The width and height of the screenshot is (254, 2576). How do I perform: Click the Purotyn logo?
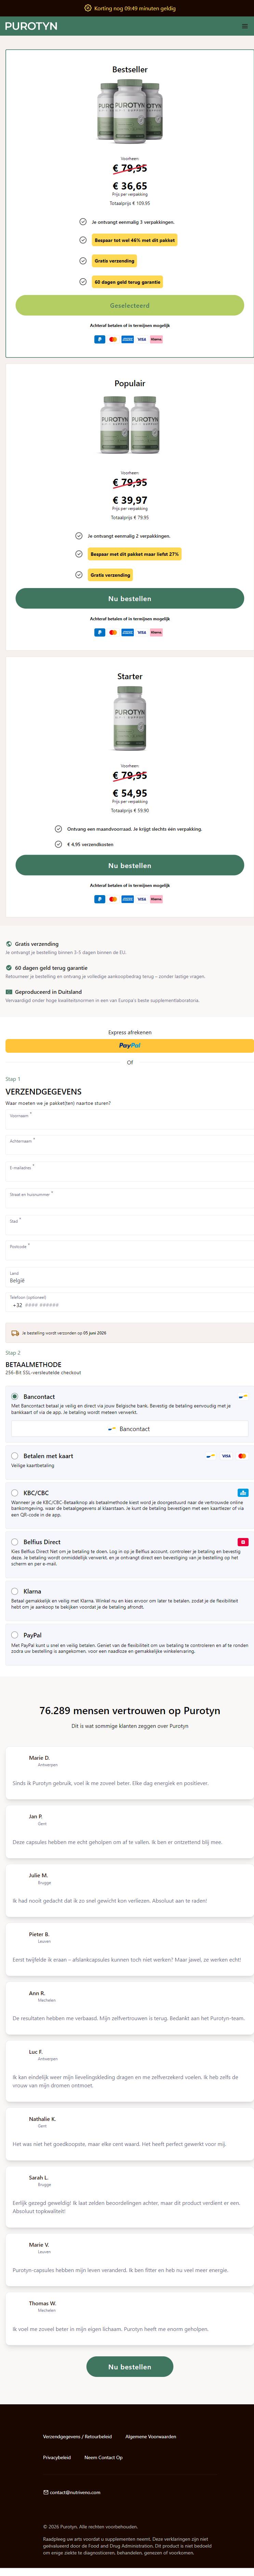point(31,26)
